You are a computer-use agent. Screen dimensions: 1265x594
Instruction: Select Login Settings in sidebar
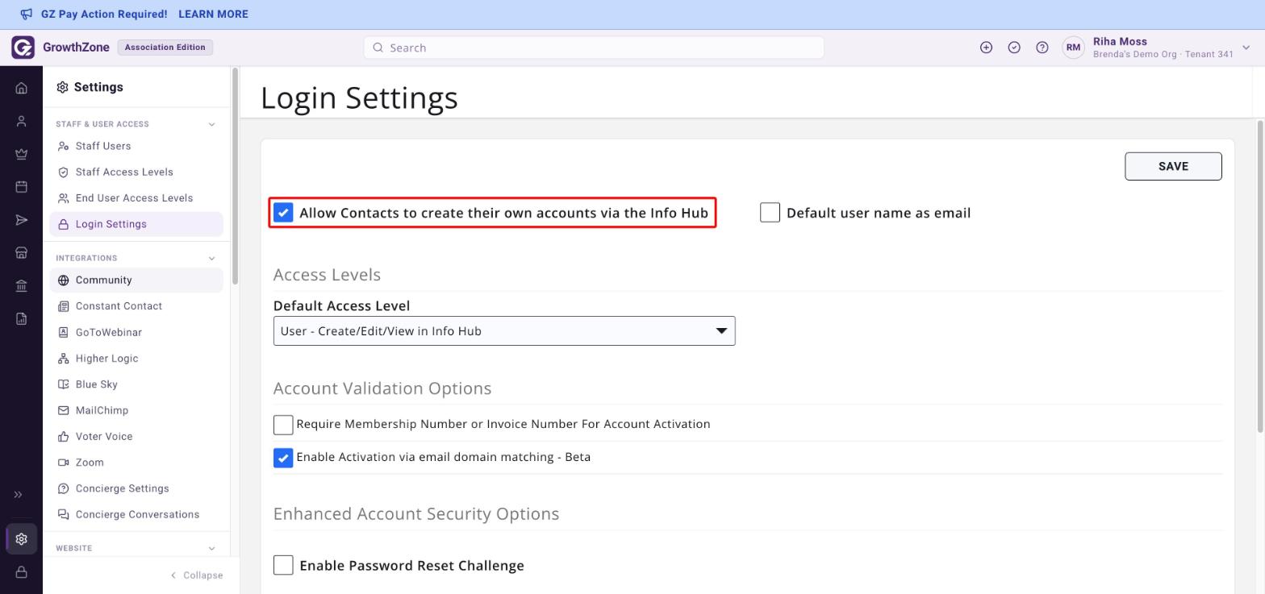pos(136,224)
